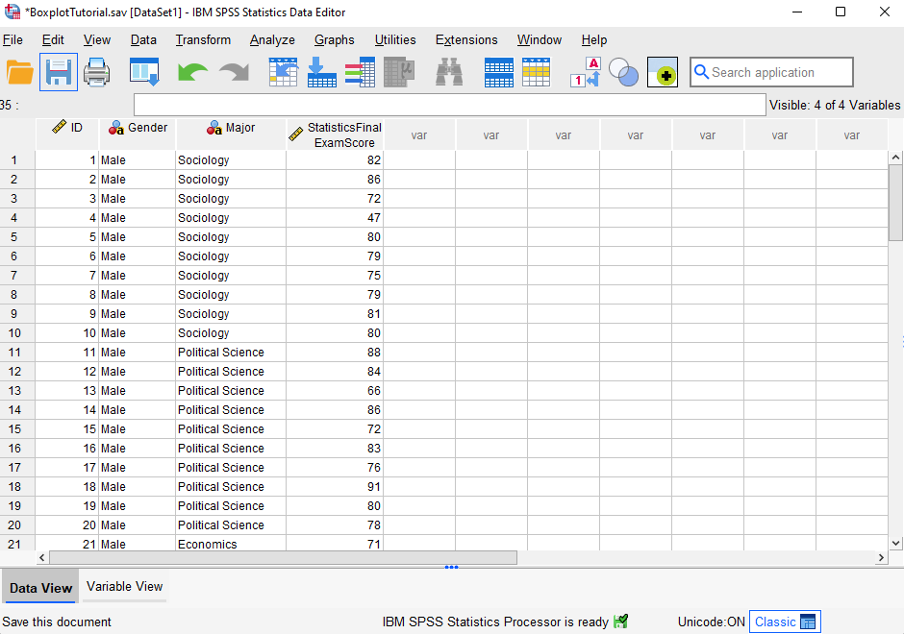The image size is (904, 634).
Task: Open a data document from the toolbar
Action: (20, 72)
